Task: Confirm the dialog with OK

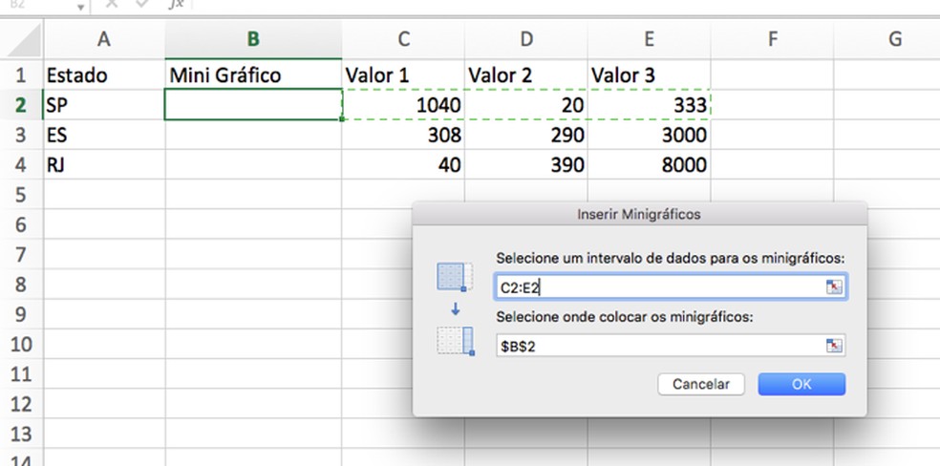Action: coord(801,384)
